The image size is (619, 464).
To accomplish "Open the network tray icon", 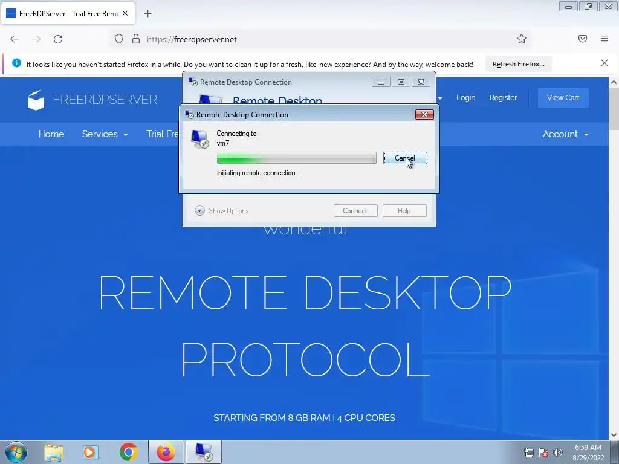I will [528, 453].
